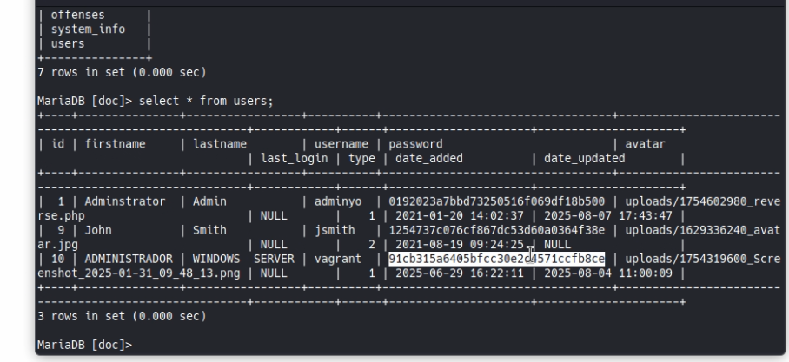Screen dimensions: 789x362
Task: Click the date_added column header
Action: (428, 159)
